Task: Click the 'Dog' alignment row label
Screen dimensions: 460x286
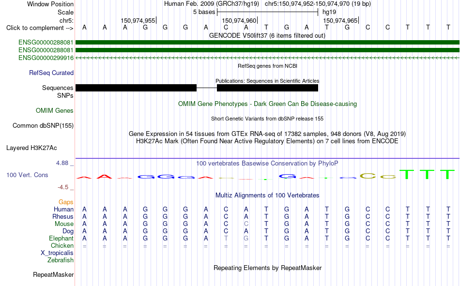Action: tap(68, 231)
